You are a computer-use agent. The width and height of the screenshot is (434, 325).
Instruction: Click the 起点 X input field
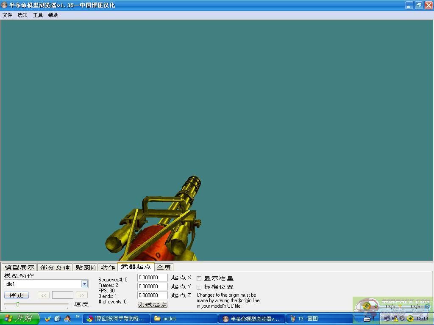click(x=153, y=278)
